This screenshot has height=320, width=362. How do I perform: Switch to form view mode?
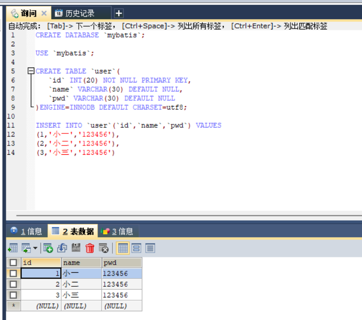pos(136,248)
